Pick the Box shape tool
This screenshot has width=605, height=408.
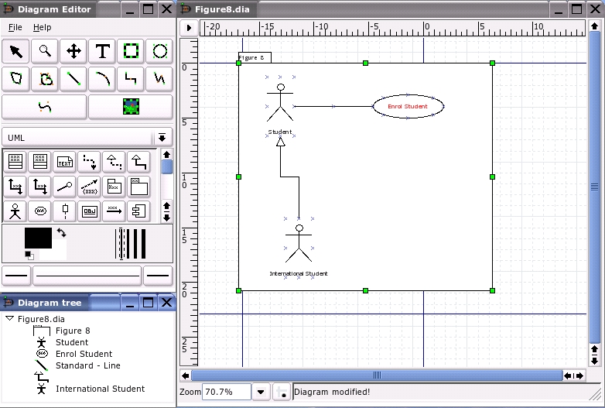(x=131, y=52)
